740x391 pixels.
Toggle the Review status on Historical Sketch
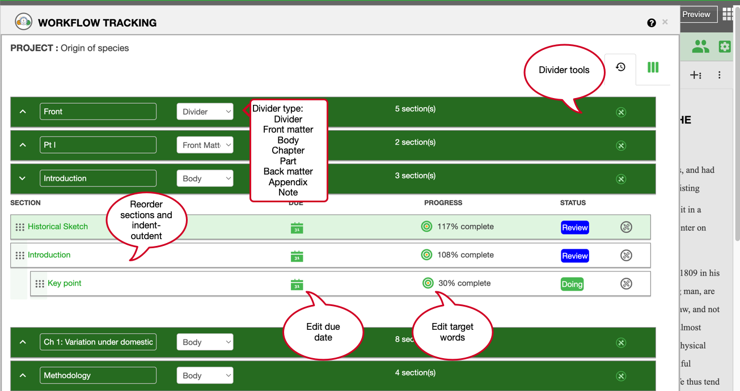coord(574,227)
